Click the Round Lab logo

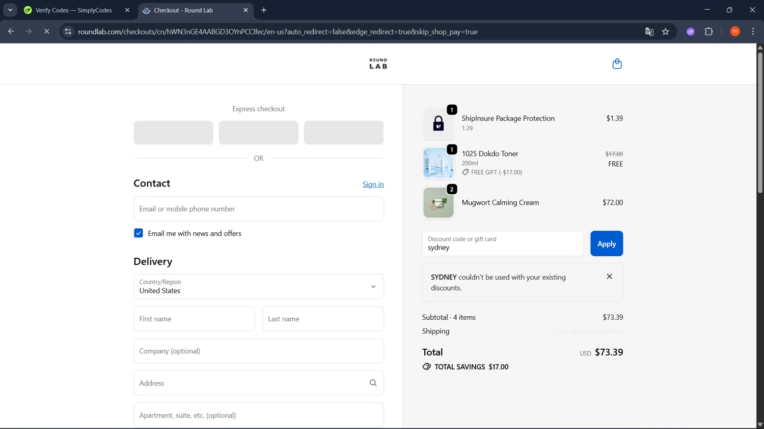pos(378,64)
